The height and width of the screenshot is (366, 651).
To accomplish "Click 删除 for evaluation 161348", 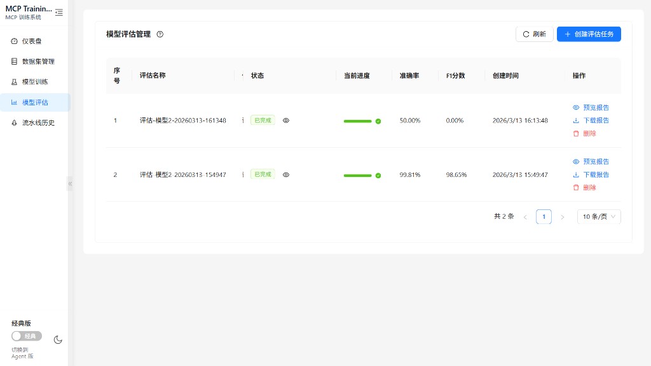I will pyautogui.click(x=585, y=133).
